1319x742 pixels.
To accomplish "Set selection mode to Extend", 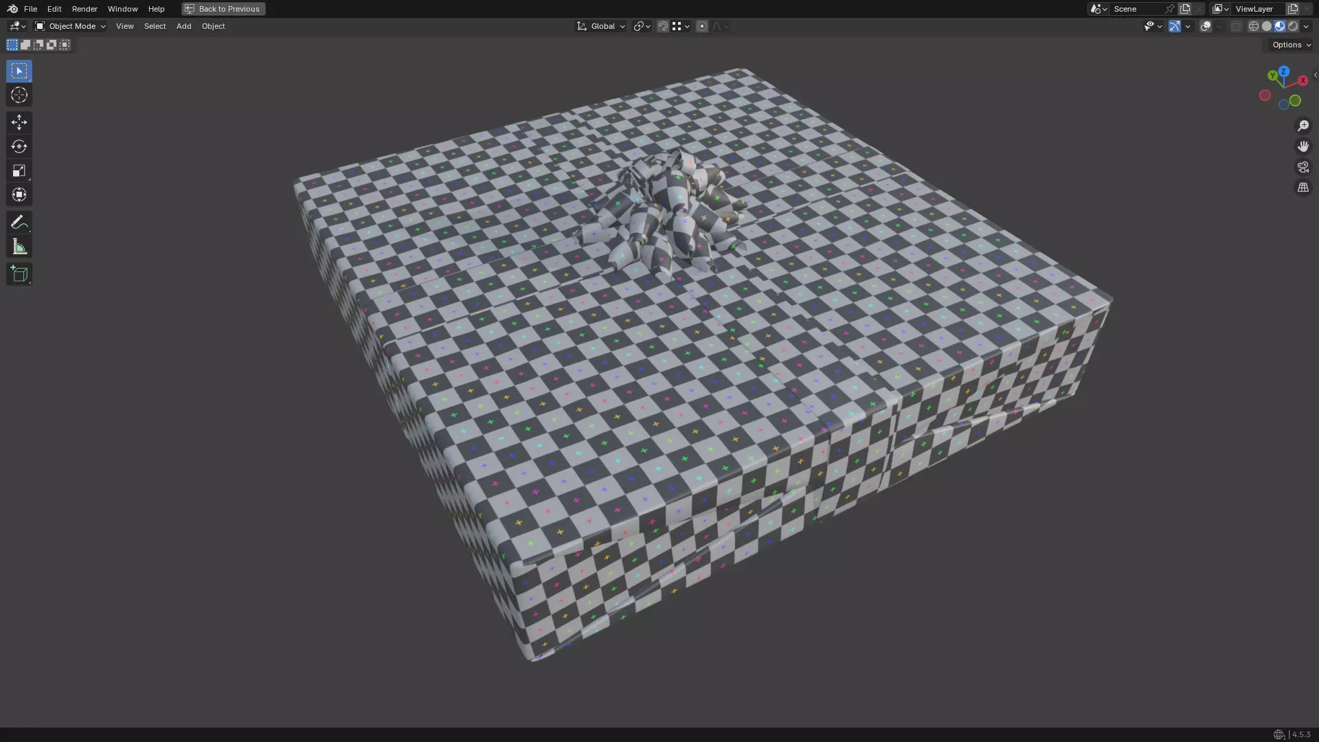I will pos(25,45).
